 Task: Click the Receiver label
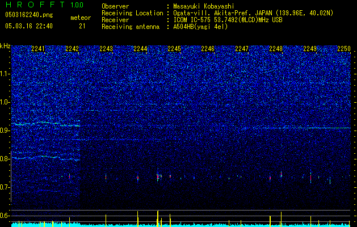tap(115, 20)
